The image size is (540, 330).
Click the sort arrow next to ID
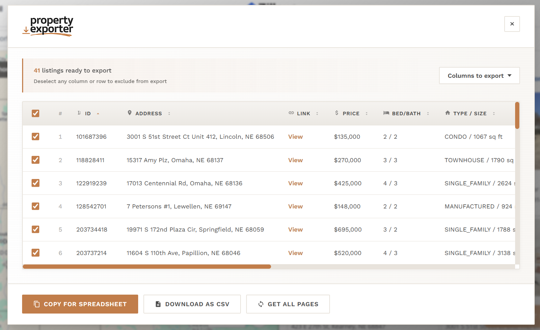[98, 114]
